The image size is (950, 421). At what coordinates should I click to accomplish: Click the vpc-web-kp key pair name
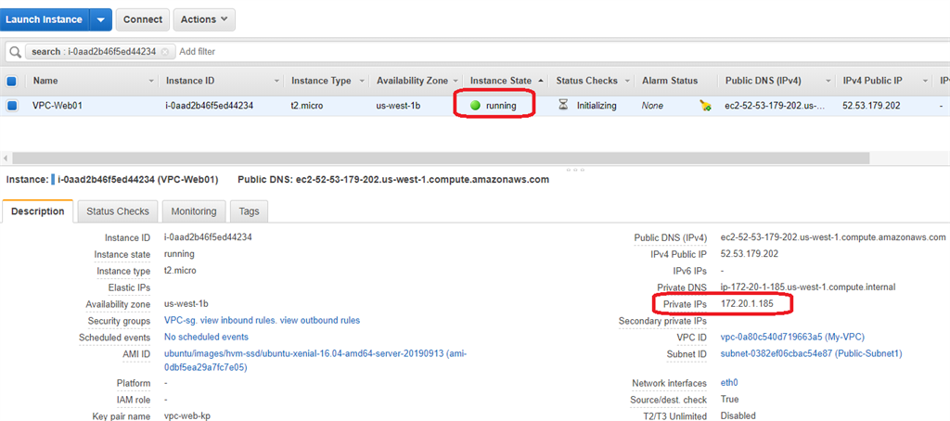(187, 416)
